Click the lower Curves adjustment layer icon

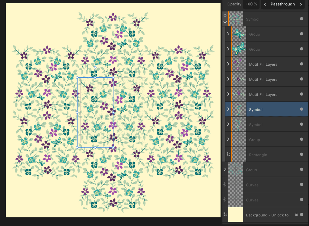(225, 200)
